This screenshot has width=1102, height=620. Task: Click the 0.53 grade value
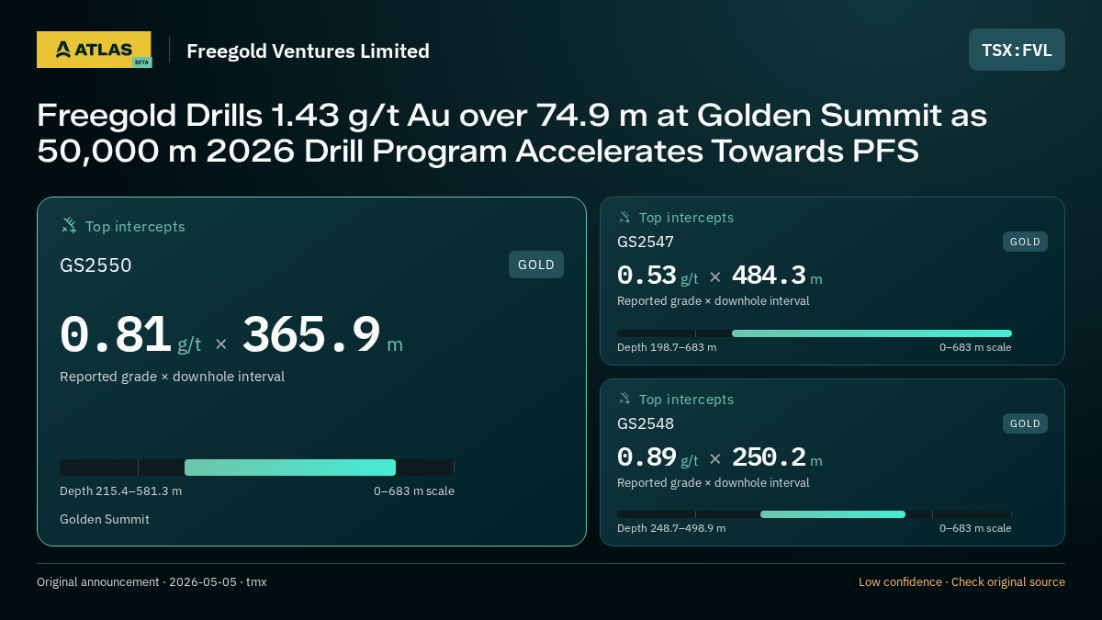tap(647, 276)
